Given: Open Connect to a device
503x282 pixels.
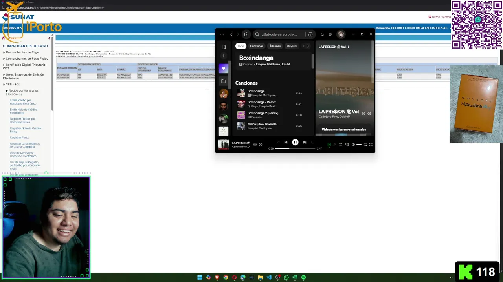Looking at the screenshot, I should tap(347, 145).
